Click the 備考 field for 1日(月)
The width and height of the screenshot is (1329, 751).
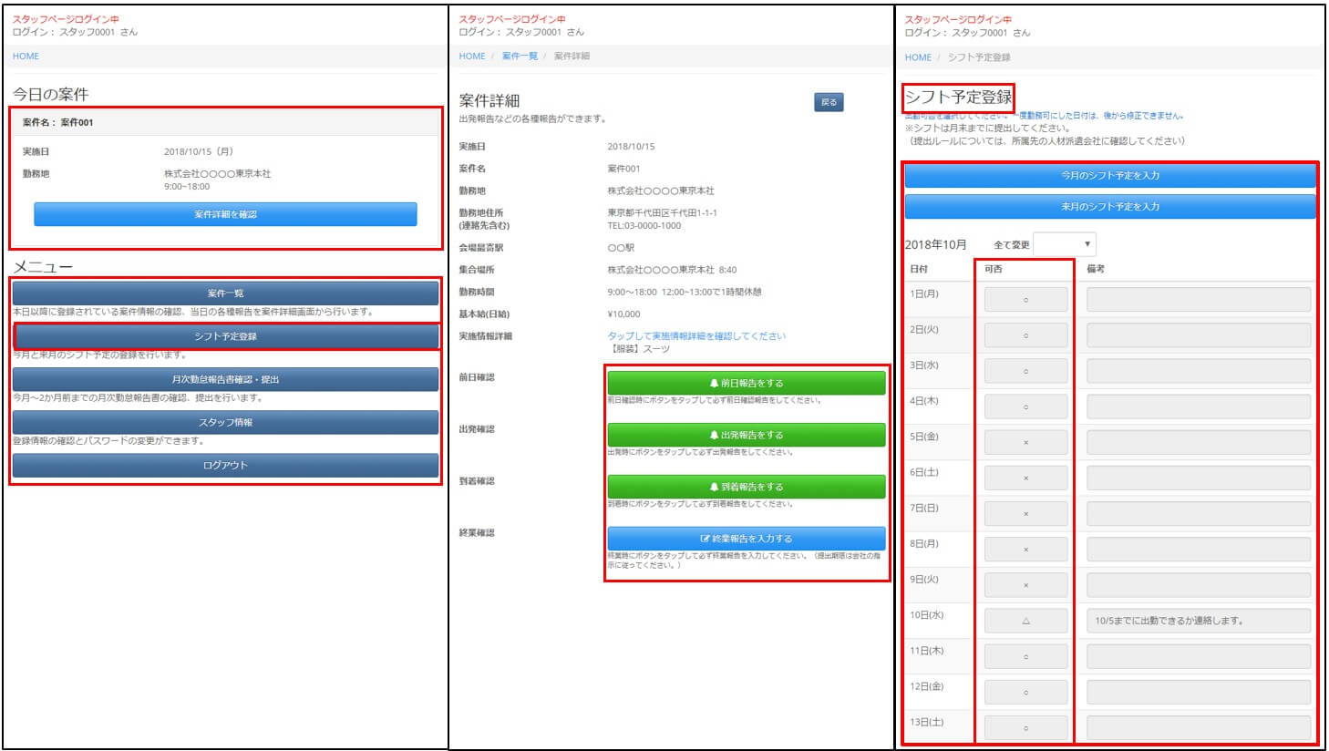[x=1199, y=299]
